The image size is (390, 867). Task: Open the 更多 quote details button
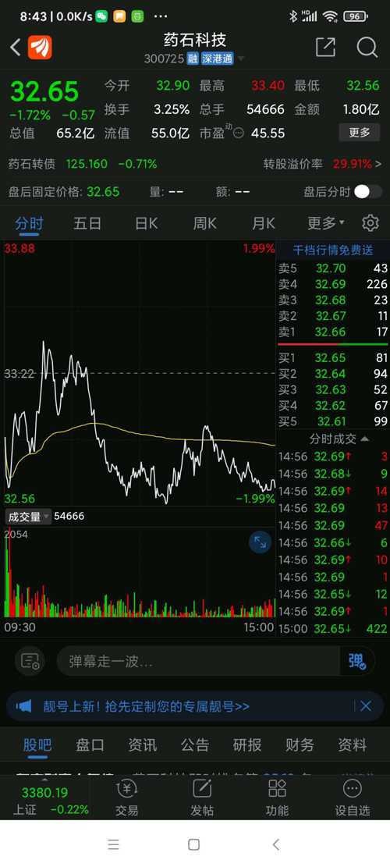tap(359, 133)
